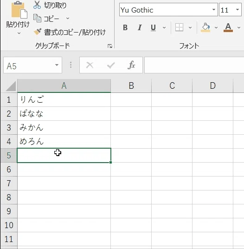The height and width of the screenshot is (249, 244).
Task: Click the formula bar Cancel X icon
Action: click(90, 65)
